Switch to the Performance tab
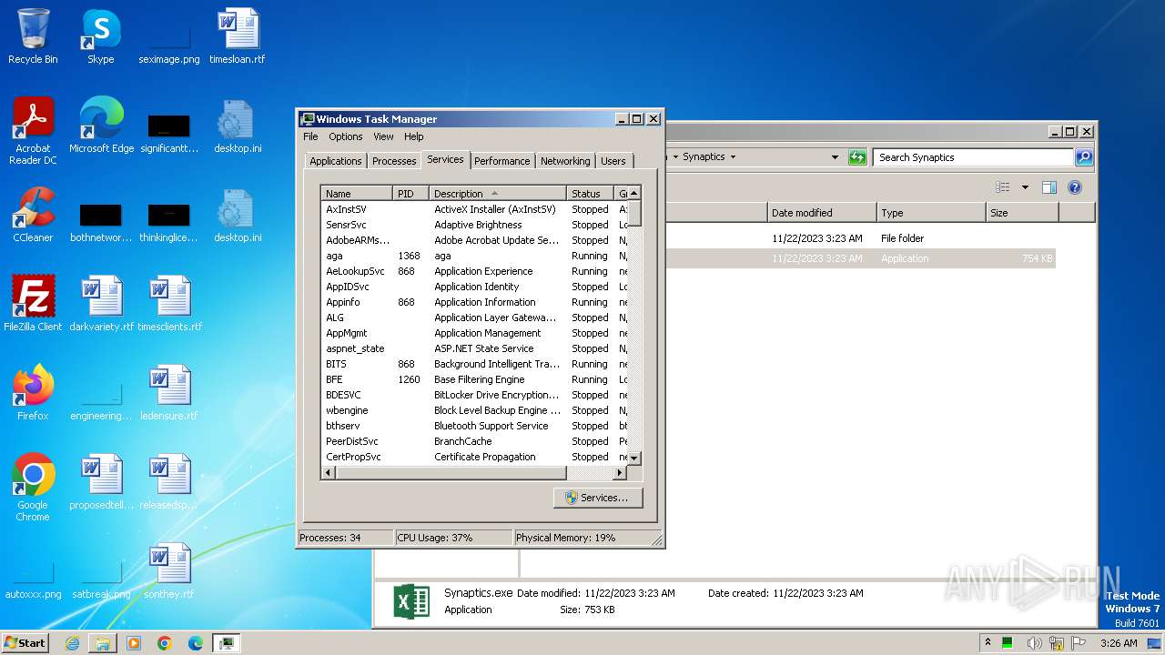The height and width of the screenshot is (655, 1165). click(501, 161)
